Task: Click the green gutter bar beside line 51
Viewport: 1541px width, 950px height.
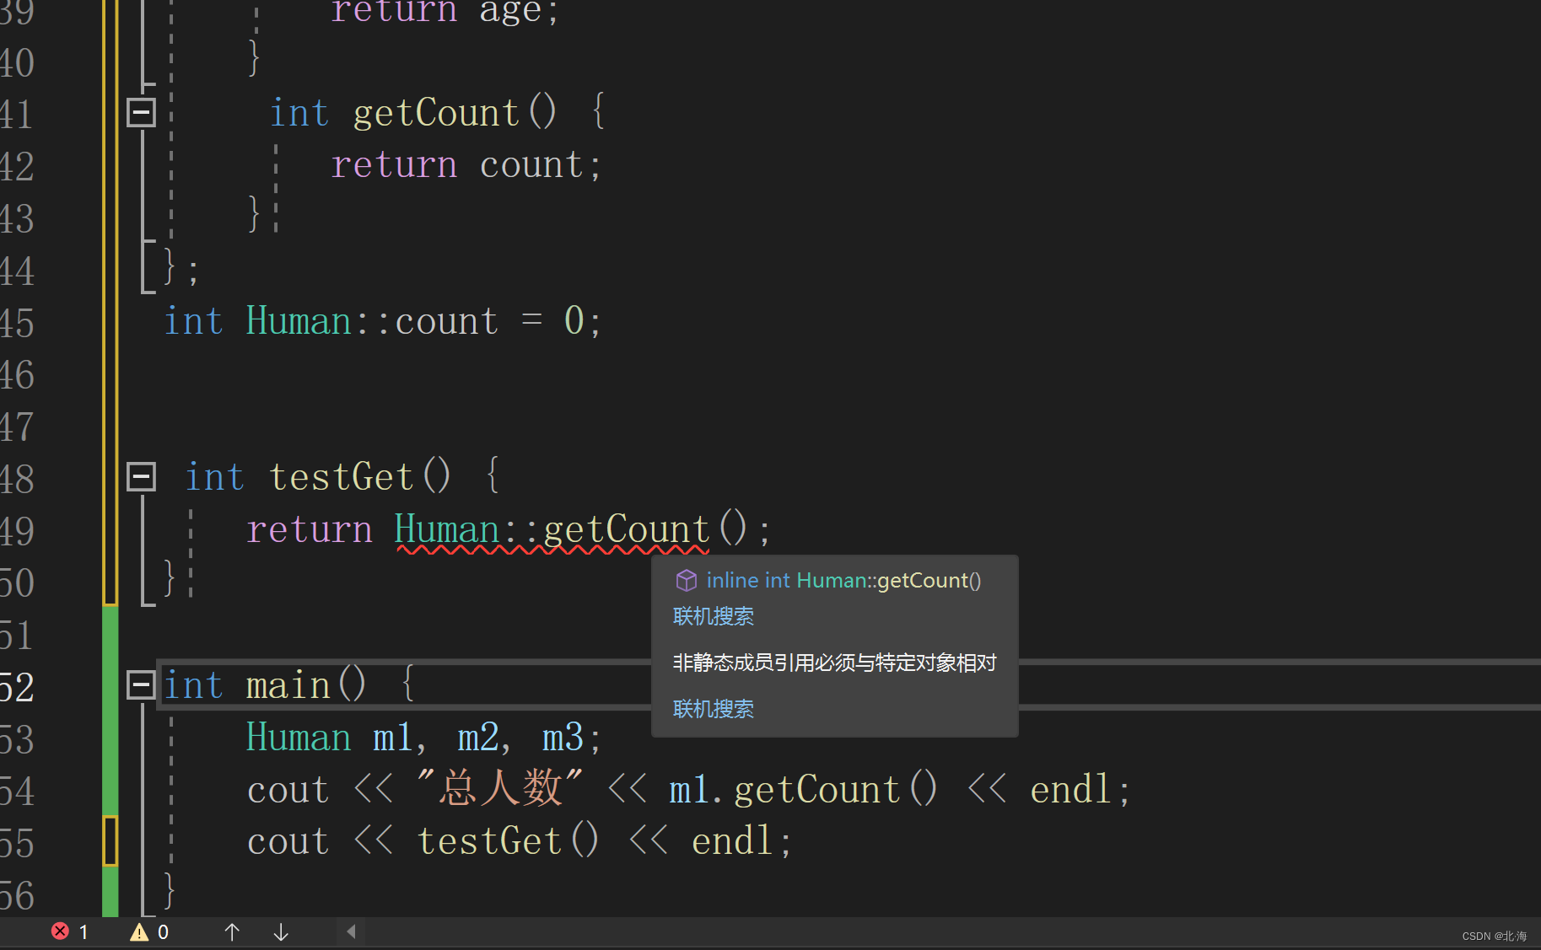Action: point(110,635)
